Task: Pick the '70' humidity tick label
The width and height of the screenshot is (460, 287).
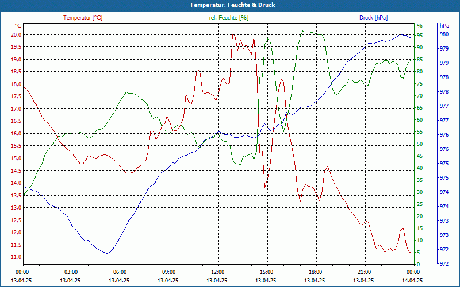Action: click(x=420, y=96)
